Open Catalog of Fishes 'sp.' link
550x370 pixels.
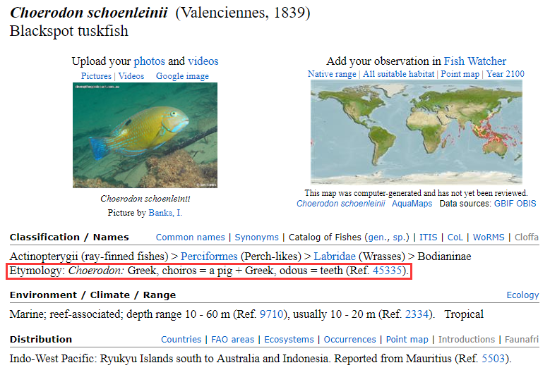click(400, 238)
